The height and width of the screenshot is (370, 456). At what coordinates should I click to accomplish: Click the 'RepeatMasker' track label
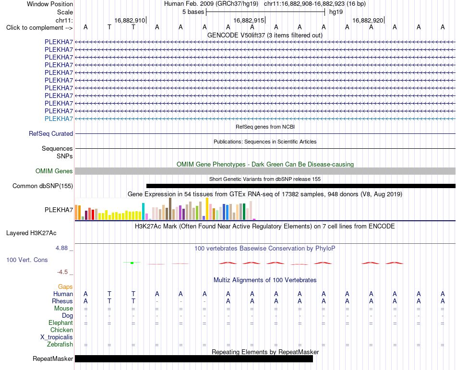53,358
